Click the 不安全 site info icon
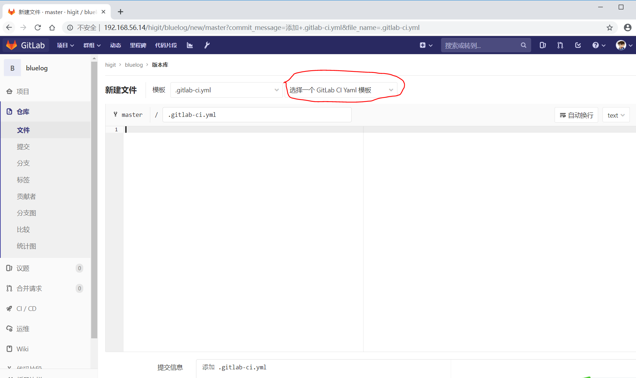This screenshot has width=636, height=378. coord(70,28)
